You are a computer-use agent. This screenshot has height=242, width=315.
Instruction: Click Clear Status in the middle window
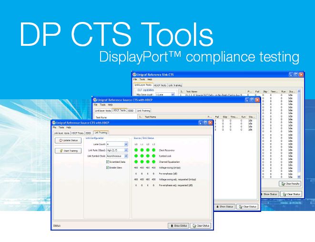(247, 207)
